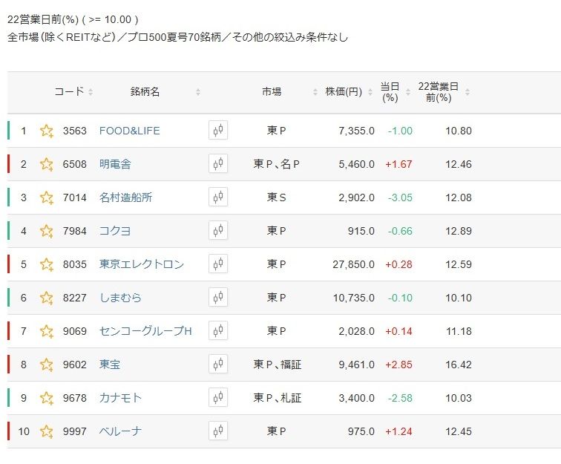Screen dimensions: 561x464
Task: Sort table by コード column arrows
Action: 91,92
